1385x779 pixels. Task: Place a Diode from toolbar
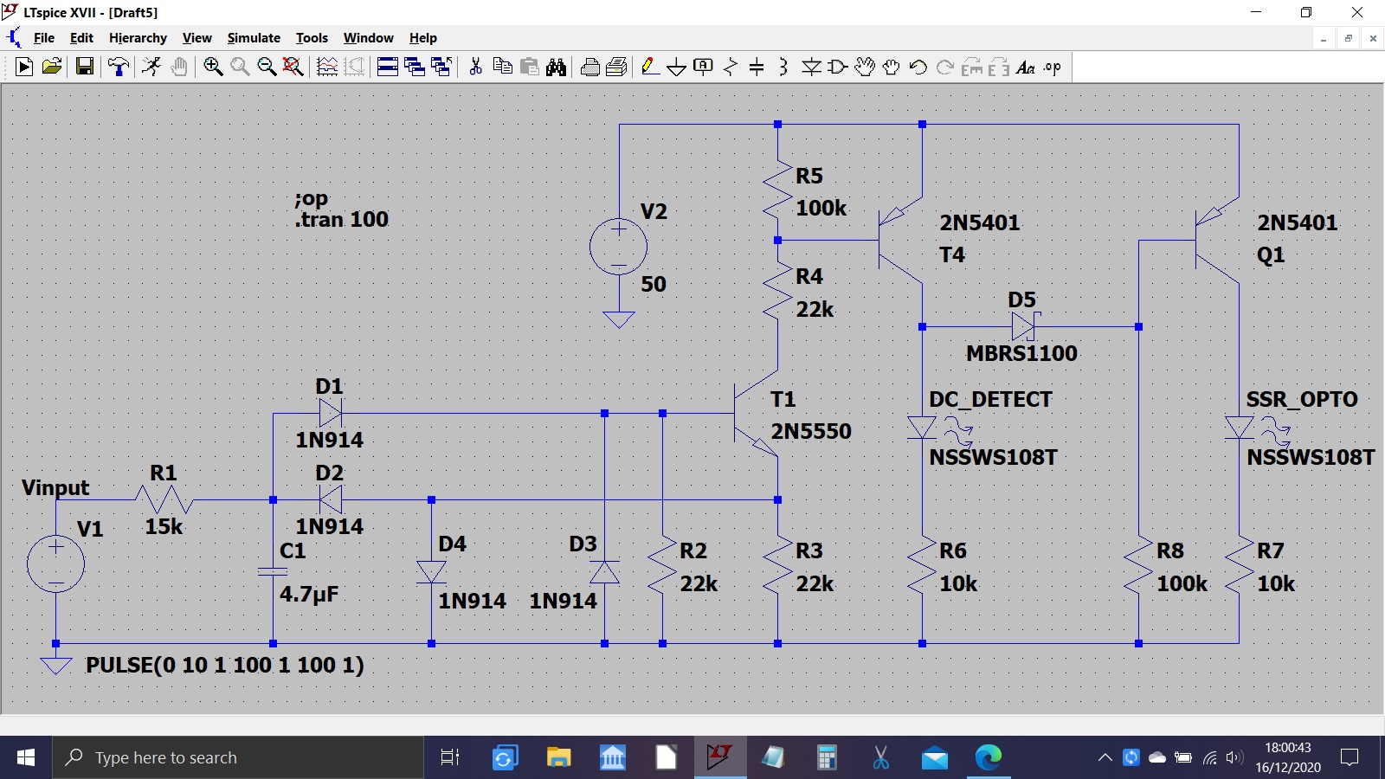(811, 67)
